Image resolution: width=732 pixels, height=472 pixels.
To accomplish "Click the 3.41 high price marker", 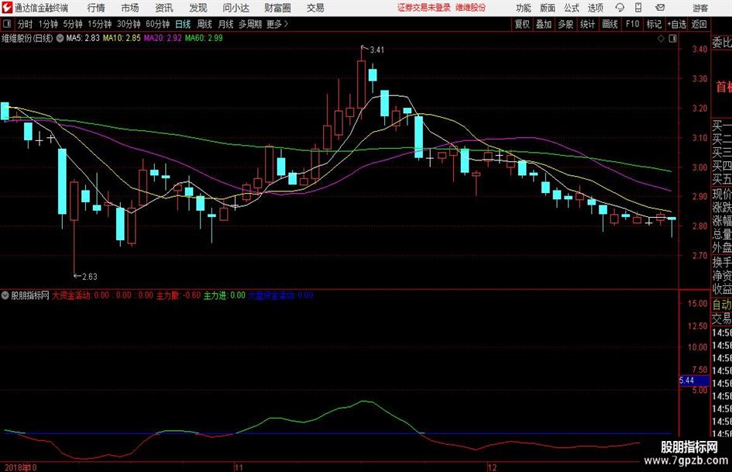I will pyautogui.click(x=376, y=50).
